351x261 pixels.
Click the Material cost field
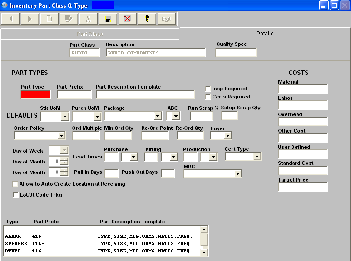(x=303, y=89)
